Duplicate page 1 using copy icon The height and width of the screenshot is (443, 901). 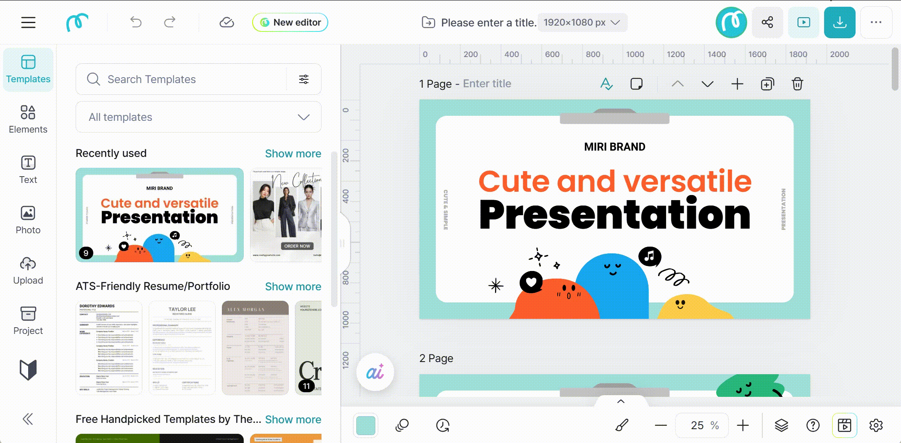(767, 84)
